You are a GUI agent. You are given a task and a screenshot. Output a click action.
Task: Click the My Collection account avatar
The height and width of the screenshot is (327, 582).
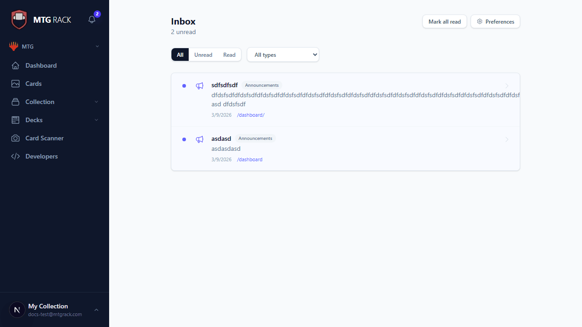click(17, 309)
